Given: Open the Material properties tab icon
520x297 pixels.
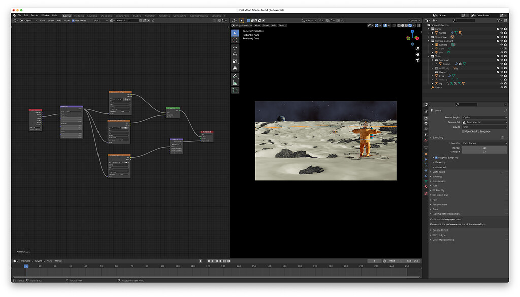Looking at the screenshot, I should 426,187.
